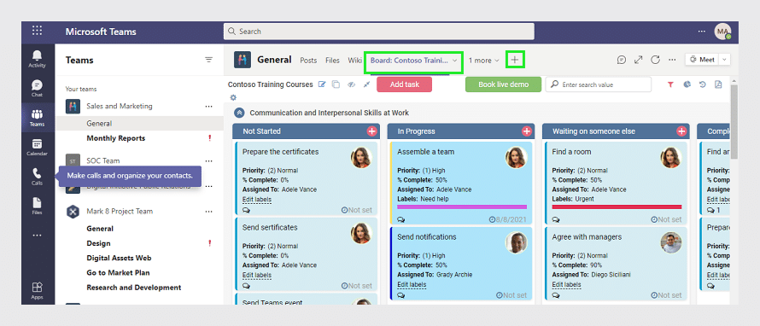Collapse the Communication and Interpersonal Skills swimlane
760x326 pixels.
239,113
